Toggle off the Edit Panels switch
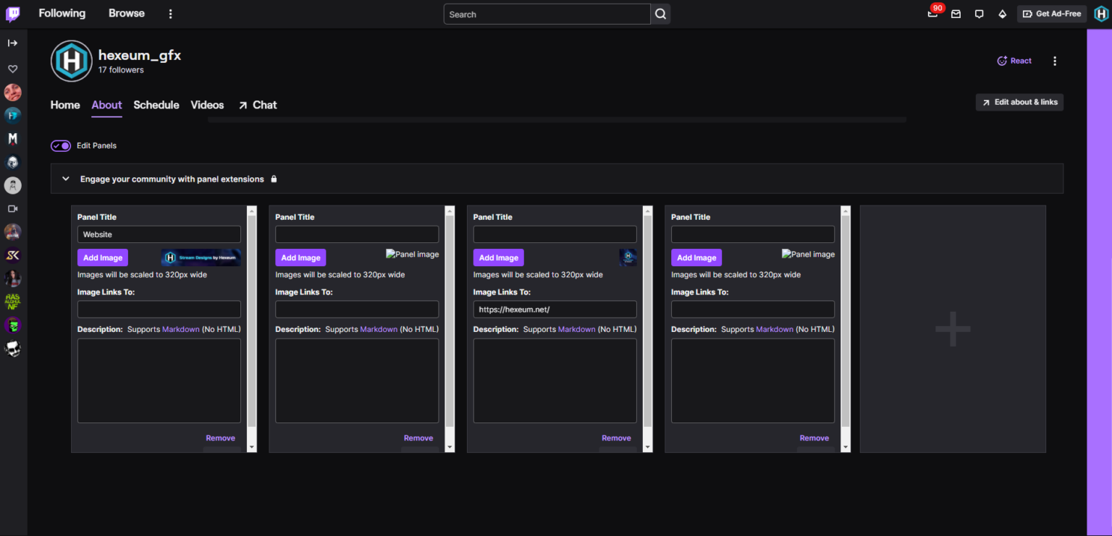Viewport: 1112px width, 536px height. tap(60, 145)
